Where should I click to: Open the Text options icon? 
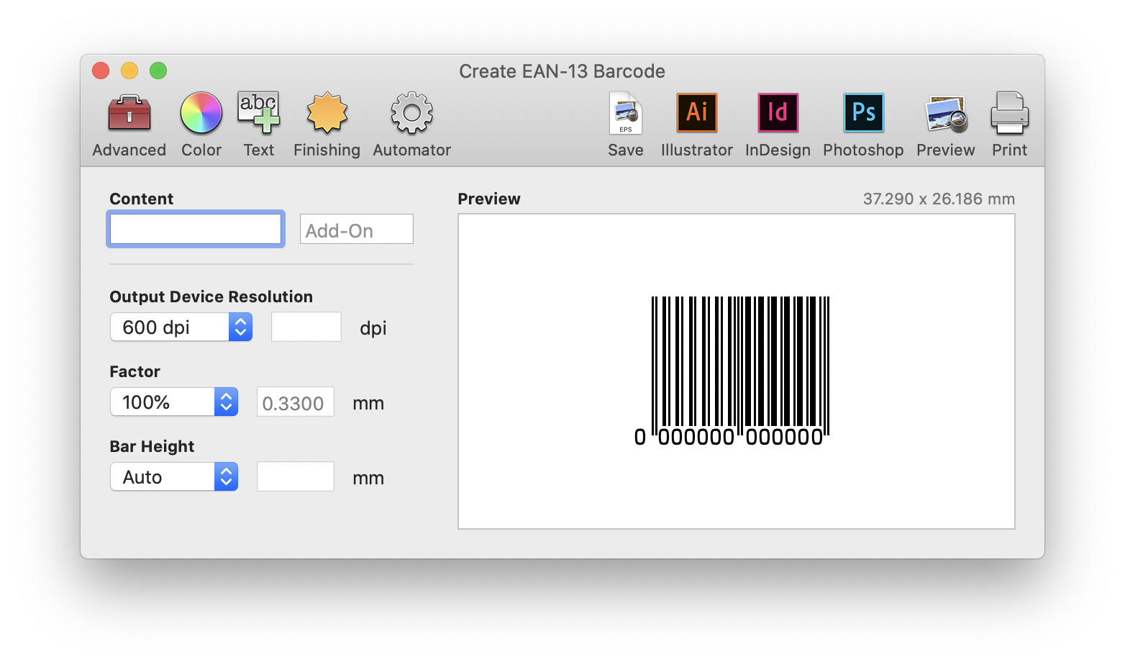click(259, 113)
